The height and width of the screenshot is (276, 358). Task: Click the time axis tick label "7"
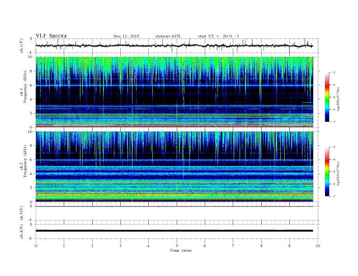point(233,246)
